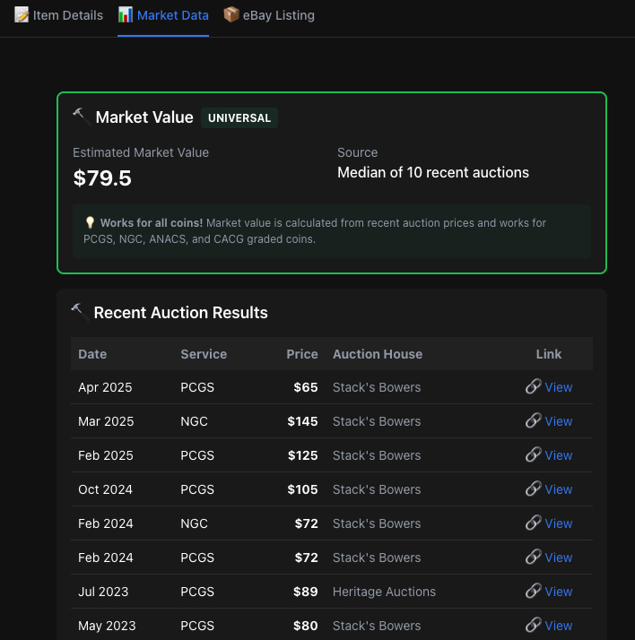Click the May 2023 date cell
The image size is (635, 640).
pyautogui.click(x=107, y=626)
